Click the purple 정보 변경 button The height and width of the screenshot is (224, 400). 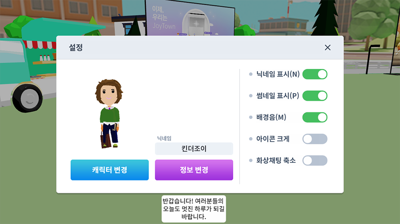pyautogui.click(x=194, y=170)
